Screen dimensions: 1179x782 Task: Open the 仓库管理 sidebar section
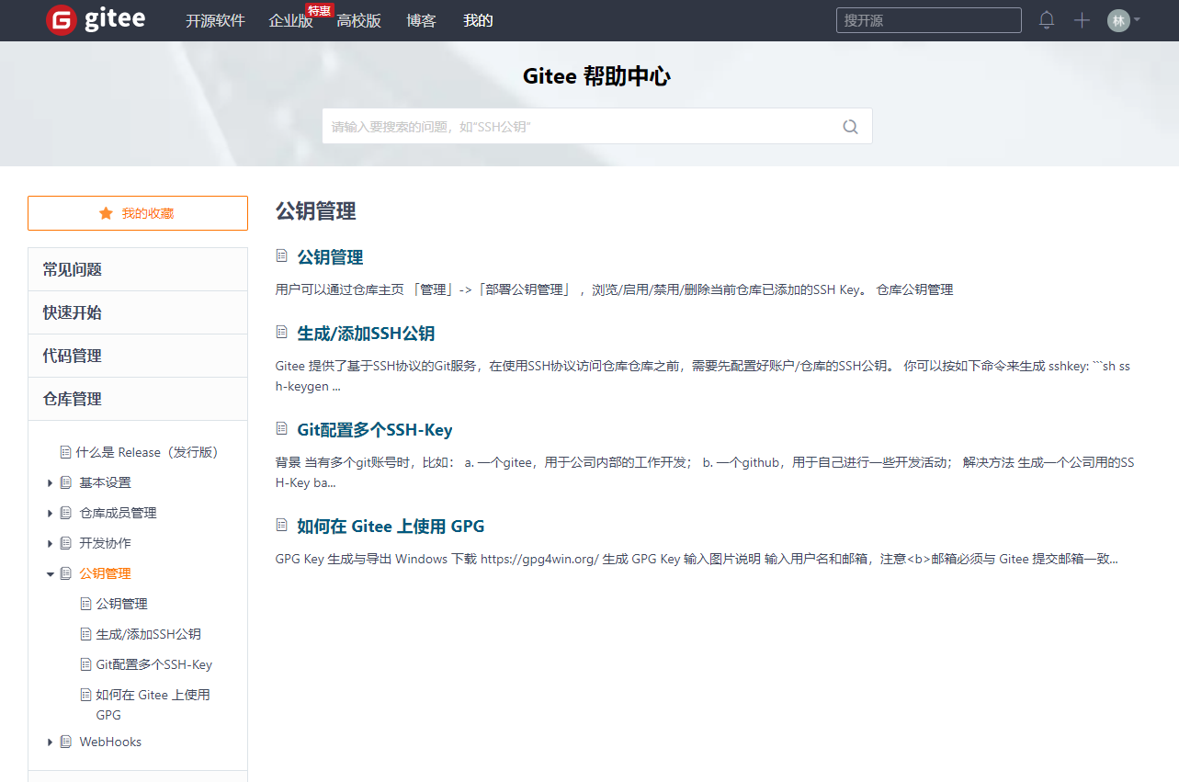click(x=138, y=399)
